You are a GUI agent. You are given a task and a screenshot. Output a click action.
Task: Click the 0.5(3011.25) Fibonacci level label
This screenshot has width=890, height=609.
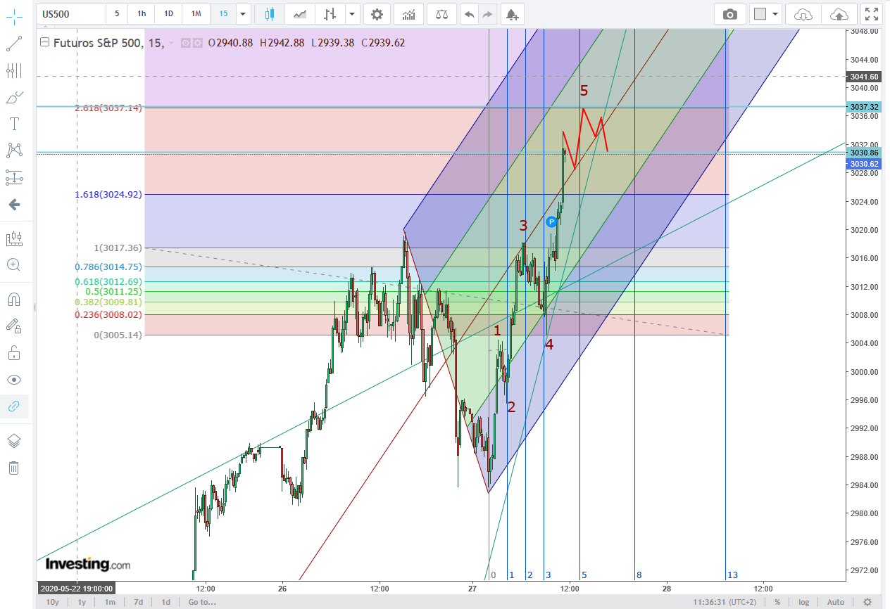tap(113, 291)
